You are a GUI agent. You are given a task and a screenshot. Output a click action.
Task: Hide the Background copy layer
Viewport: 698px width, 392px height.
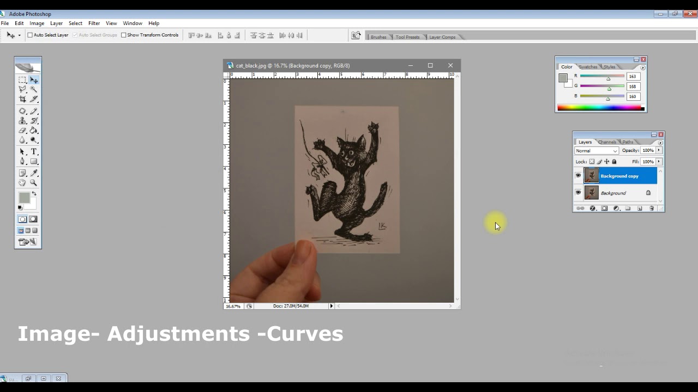(x=578, y=176)
